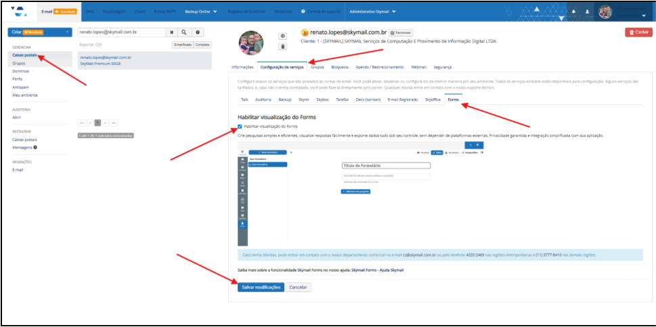This screenshot has width=656, height=327.
Task: Click the trash icon below the avatar
Action: coord(283,46)
